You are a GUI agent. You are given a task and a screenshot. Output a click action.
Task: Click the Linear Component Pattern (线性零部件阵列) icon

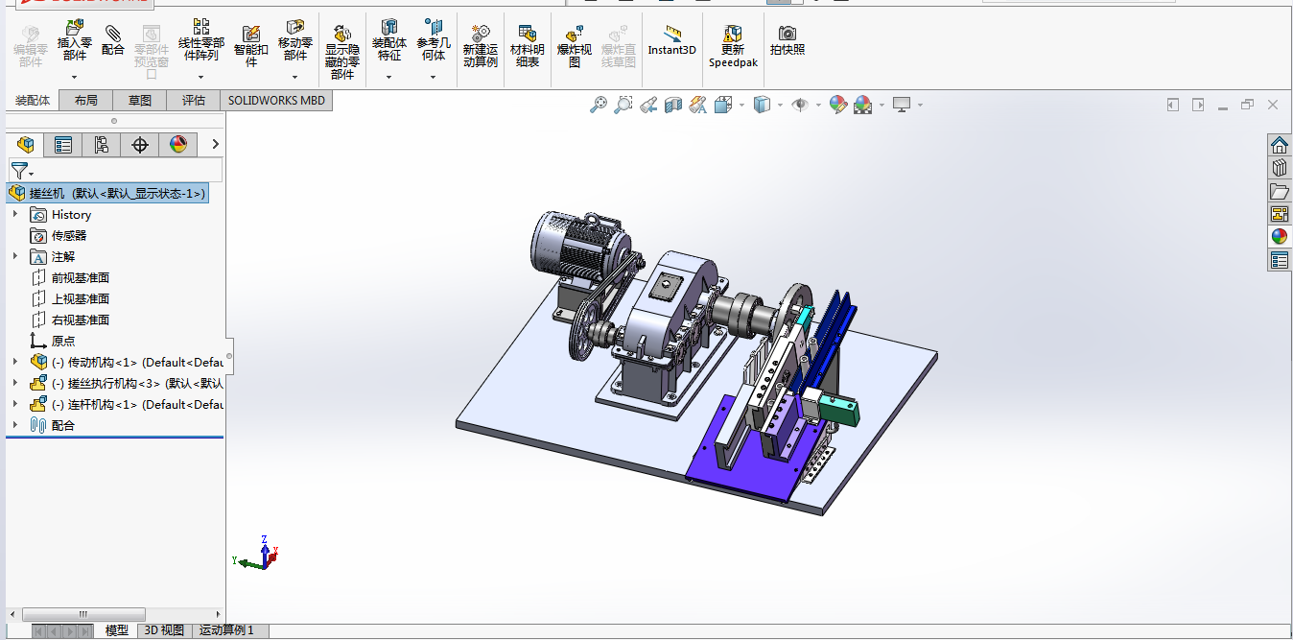201,40
